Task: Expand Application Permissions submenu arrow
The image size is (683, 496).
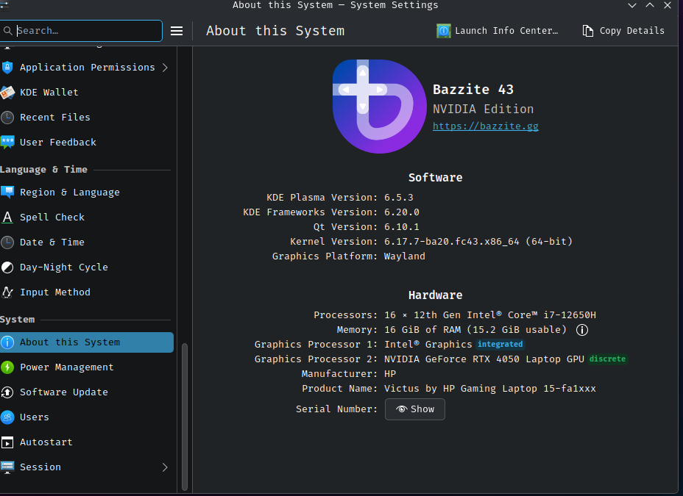Action: (165, 68)
